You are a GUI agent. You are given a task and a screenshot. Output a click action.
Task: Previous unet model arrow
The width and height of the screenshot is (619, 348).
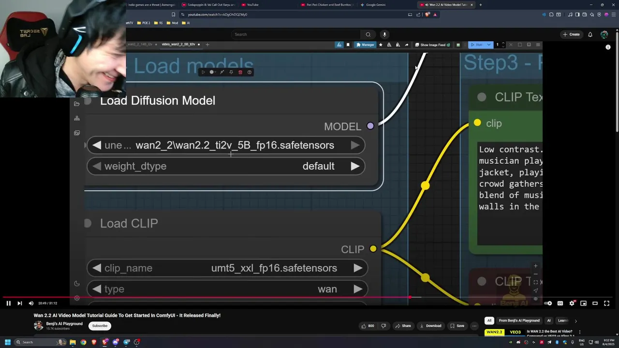tap(97, 145)
